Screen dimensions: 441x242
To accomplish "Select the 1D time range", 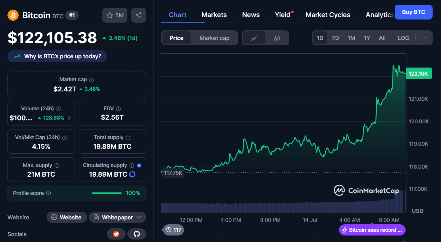I will coord(320,38).
